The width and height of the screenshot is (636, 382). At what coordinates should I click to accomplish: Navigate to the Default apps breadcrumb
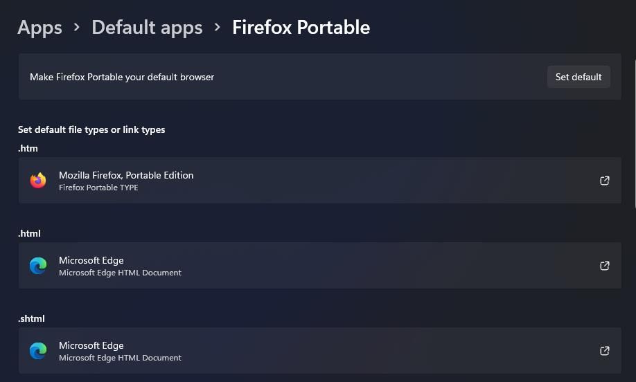click(x=147, y=28)
